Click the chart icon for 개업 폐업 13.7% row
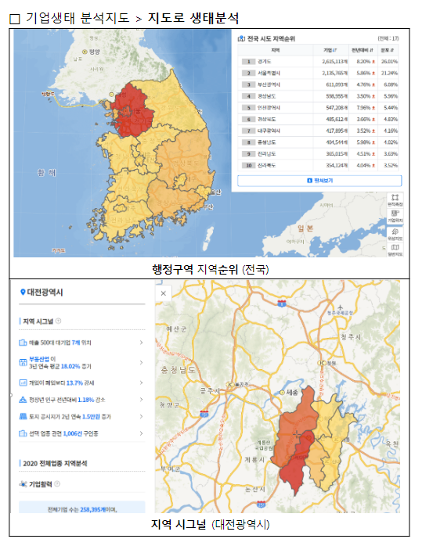Viewport: 433px width, 546px height. click(23, 383)
